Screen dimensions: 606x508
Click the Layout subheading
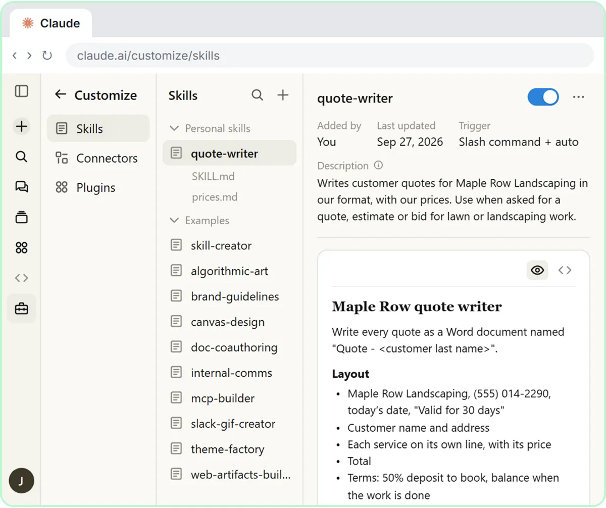point(350,374)
